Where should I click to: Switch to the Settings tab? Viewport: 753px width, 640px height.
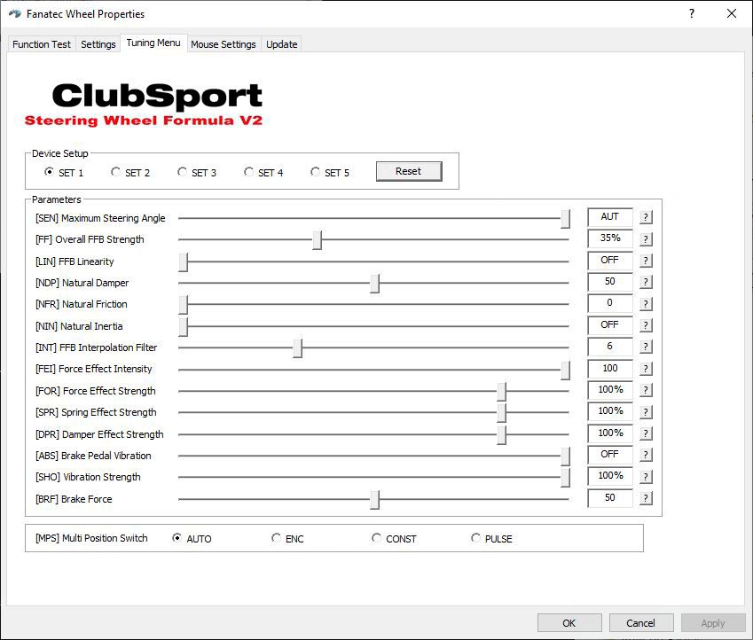[x=98, y=44]
